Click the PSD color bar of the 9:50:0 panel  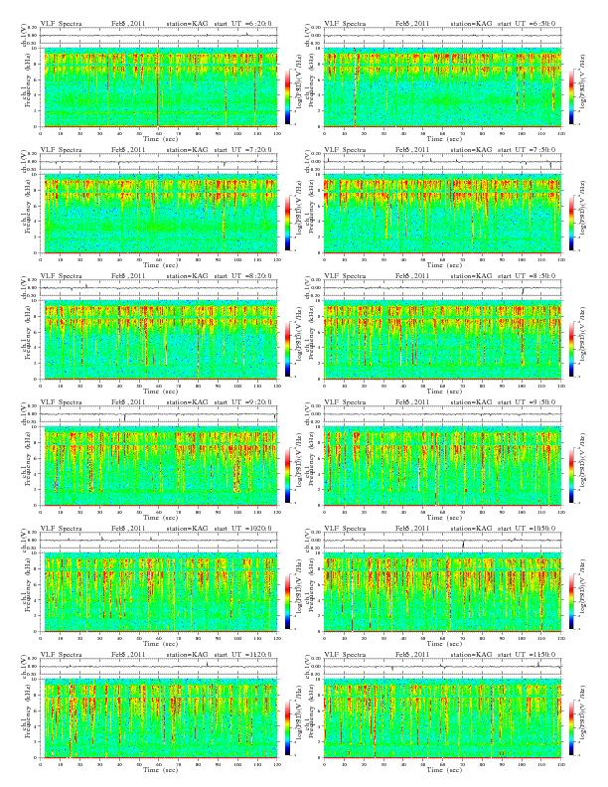coord(572,475)
